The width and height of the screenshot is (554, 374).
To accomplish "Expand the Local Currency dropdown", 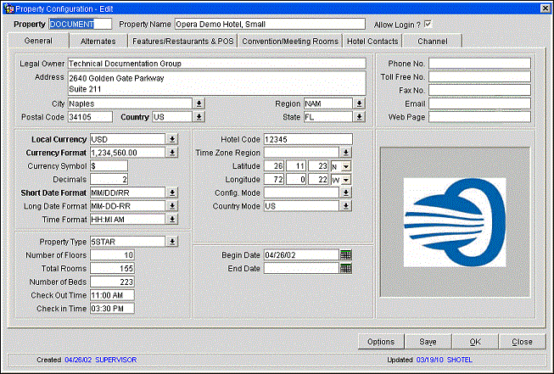I will [171, 139].
